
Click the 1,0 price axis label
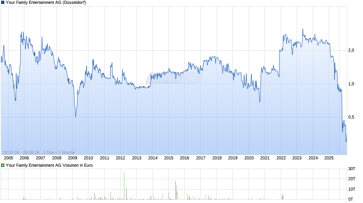coord(351,84)
